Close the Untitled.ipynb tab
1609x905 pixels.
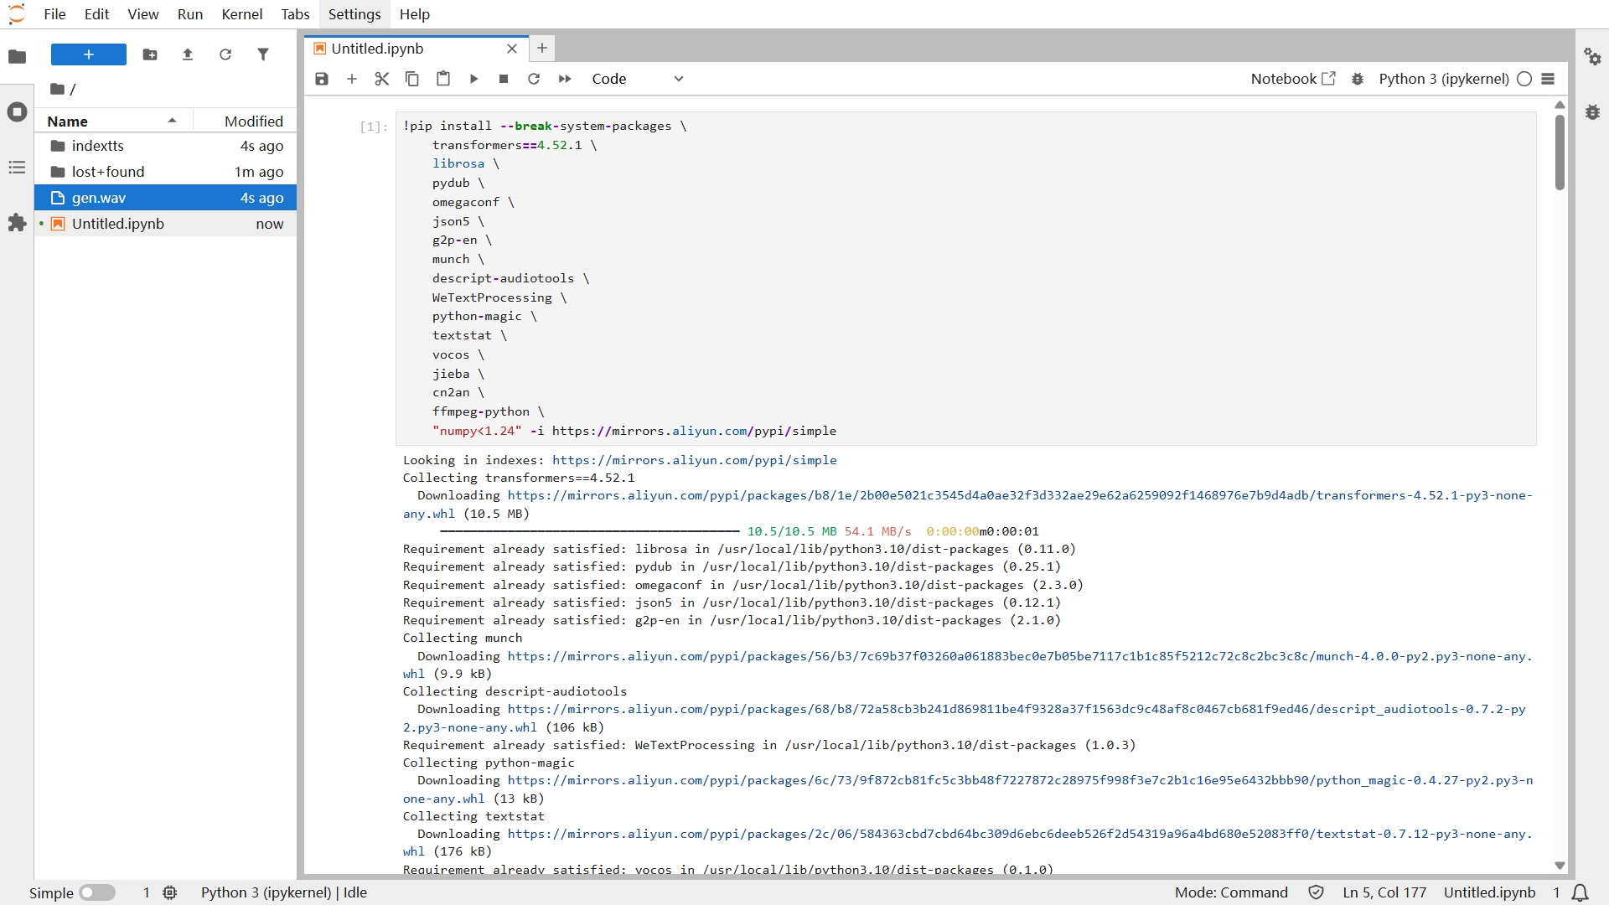coord(512,49)
